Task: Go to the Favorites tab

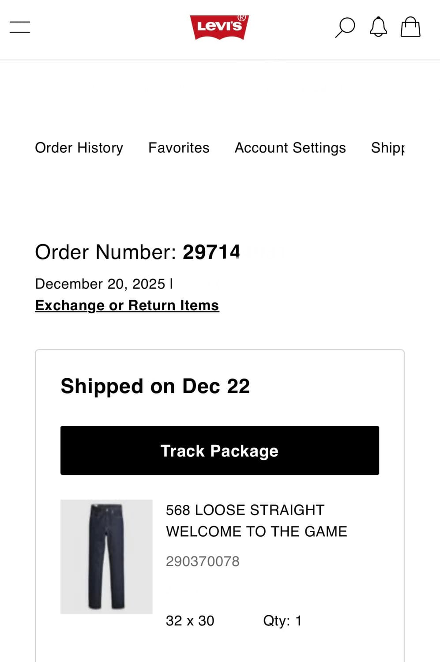Action: click(x=179, y=148)
